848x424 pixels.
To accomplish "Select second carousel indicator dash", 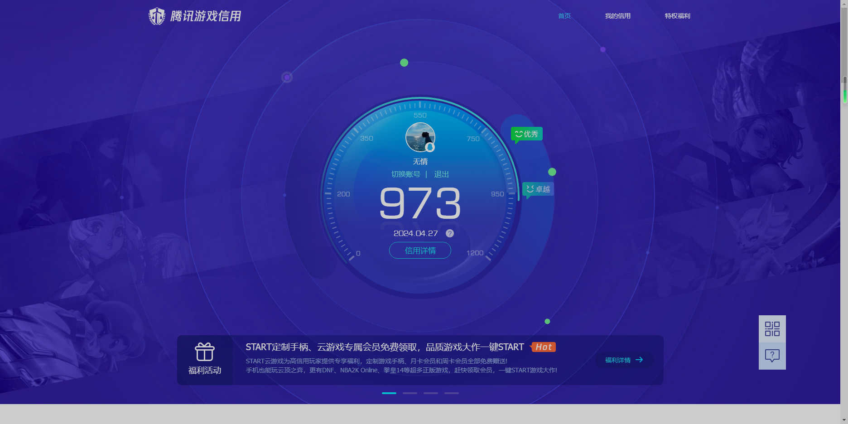I will (410, 393).
